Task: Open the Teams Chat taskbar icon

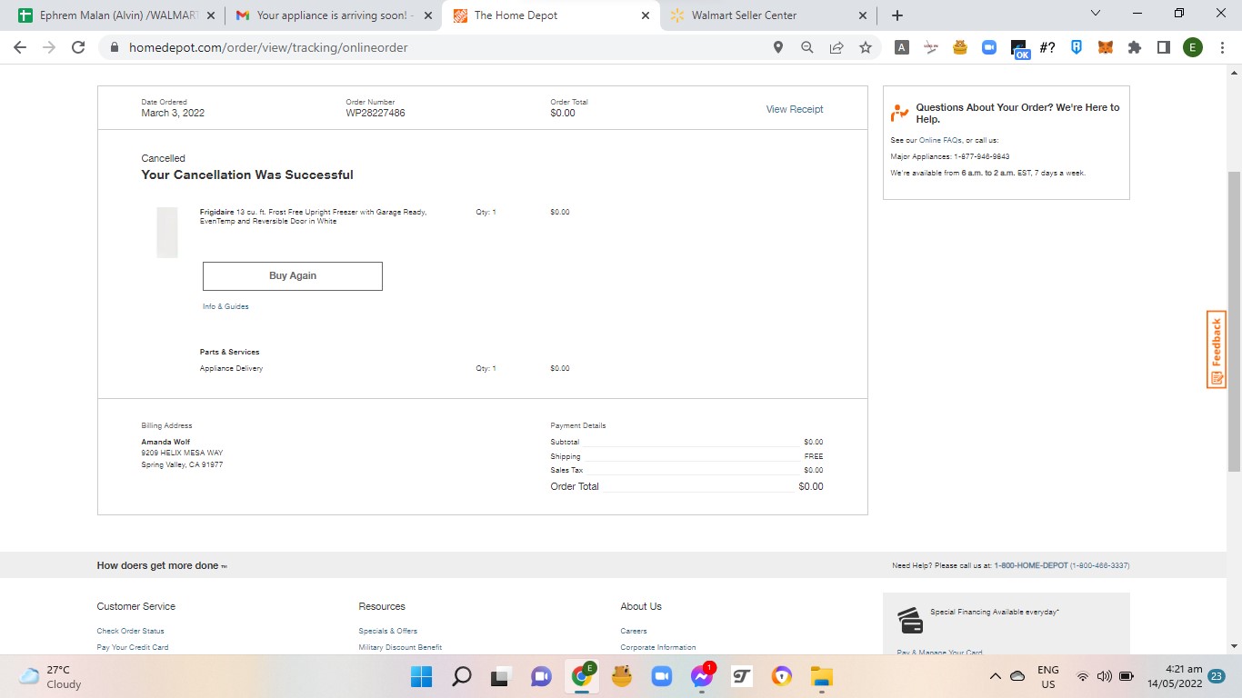Action: pos(541,676)
